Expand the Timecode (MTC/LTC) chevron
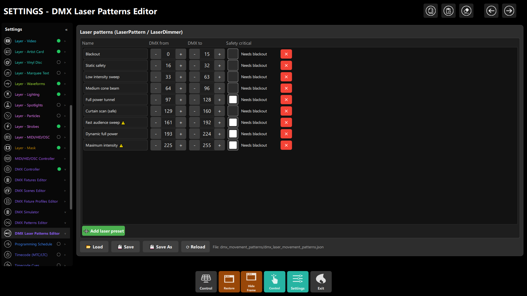Screen dimensions: 527x296 [65, 255]
